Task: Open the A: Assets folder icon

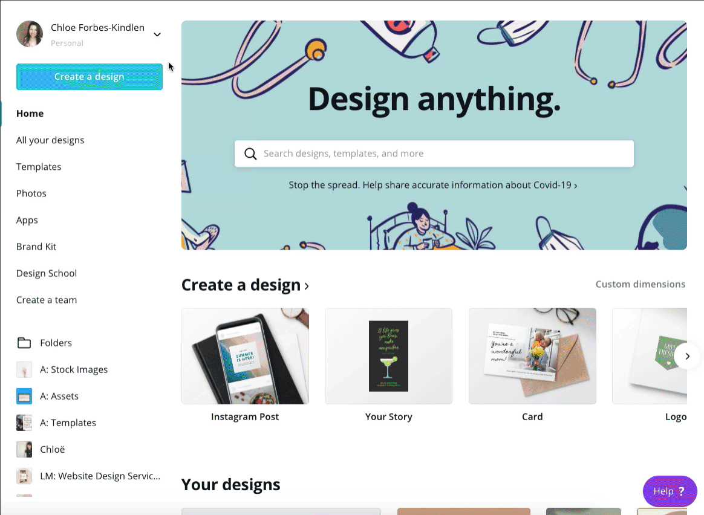Action: click(24, 396)
